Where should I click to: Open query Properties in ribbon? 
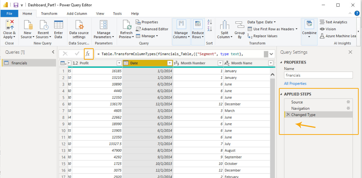click(147, 22)
